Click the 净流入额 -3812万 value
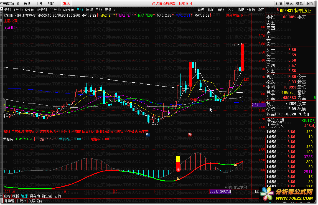The height and width of the screenshot is (205, 318). 308,121
